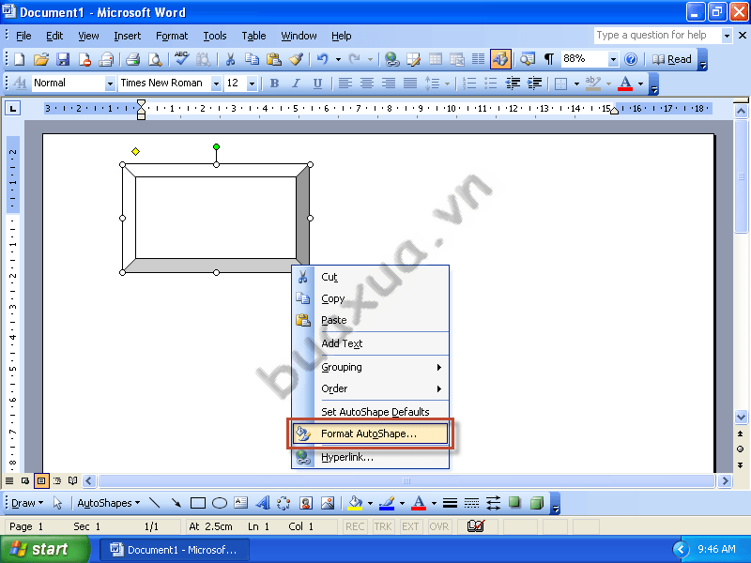Click the Type a question for help box

[657, 36]
